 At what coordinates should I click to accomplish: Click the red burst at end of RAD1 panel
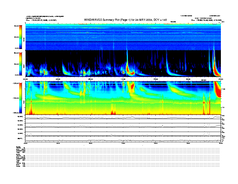tap(216, 72)
